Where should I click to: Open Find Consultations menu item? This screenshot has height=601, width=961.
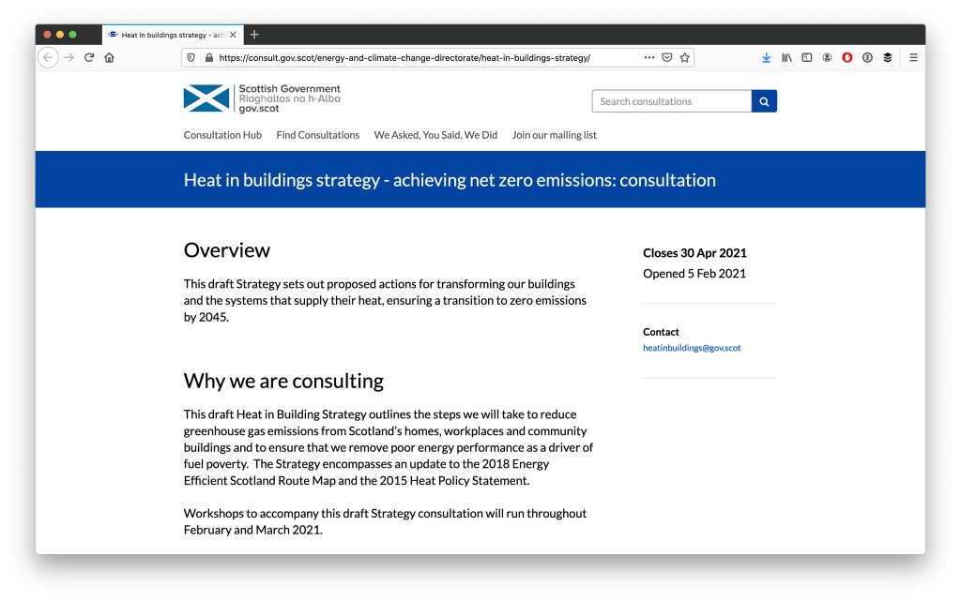(317, 135)
